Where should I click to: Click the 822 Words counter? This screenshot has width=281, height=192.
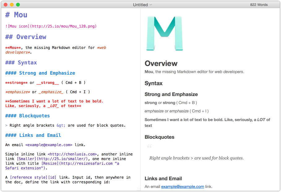click(x=259, y=5)
